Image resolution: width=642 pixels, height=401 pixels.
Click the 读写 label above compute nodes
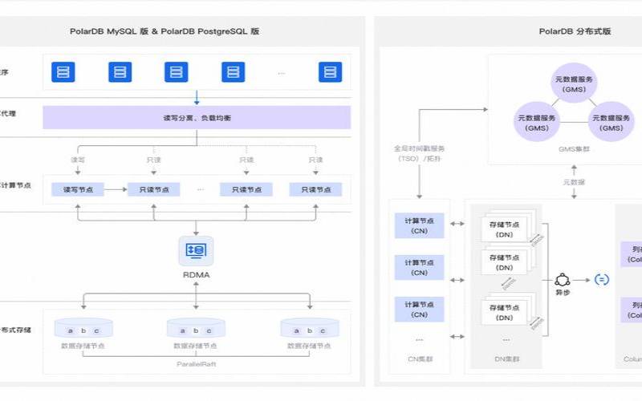point(78,160)
